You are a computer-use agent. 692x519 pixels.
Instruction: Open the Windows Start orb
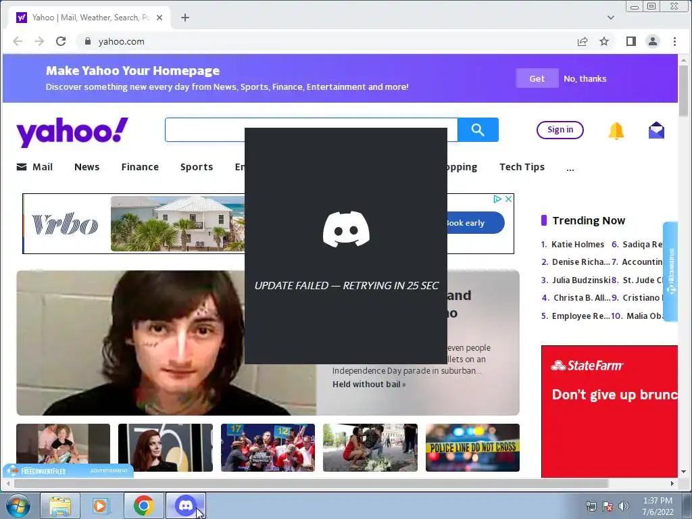[x=18, y=505]
